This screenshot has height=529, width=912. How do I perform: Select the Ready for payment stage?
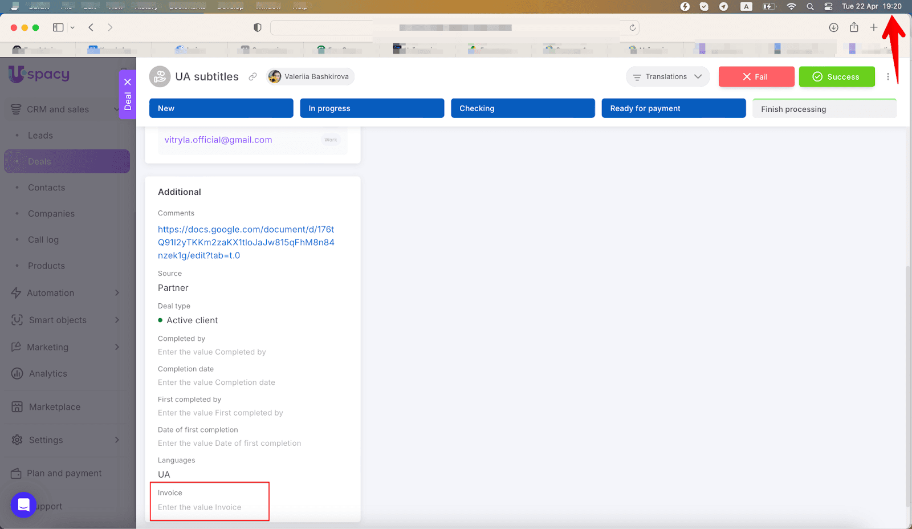point(673,108)
